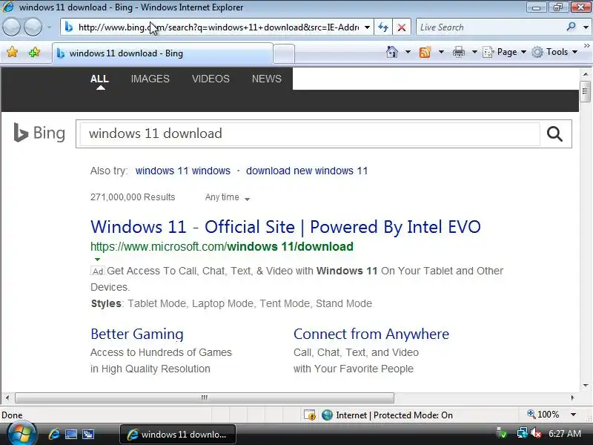
Task: Click the Live Search magnifier icon
Action: click(572, 27)
